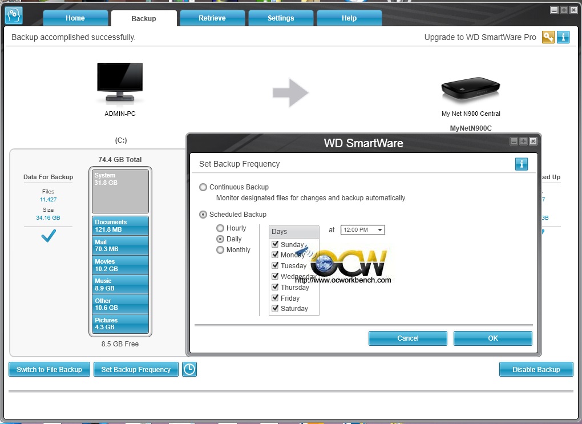Click the files count 11,427
The height and width of the screenshot is (424, 582).
[x=48, y=199]
